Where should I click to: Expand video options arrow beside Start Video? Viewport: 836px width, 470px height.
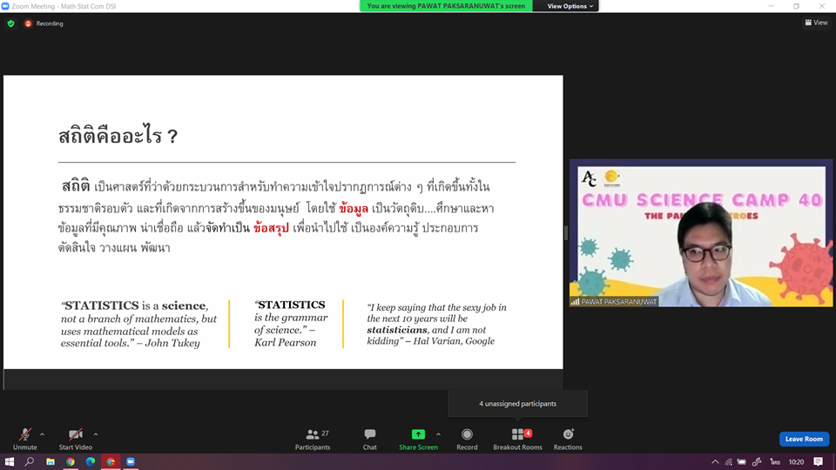tap(96, 434)
